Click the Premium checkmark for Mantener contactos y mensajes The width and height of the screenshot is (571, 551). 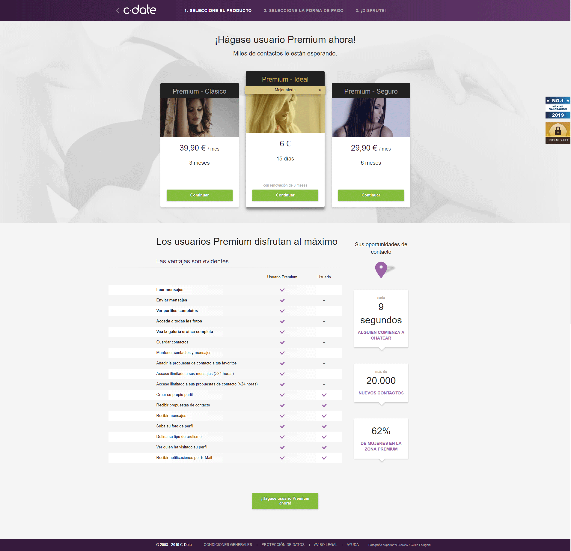point(282,353)
